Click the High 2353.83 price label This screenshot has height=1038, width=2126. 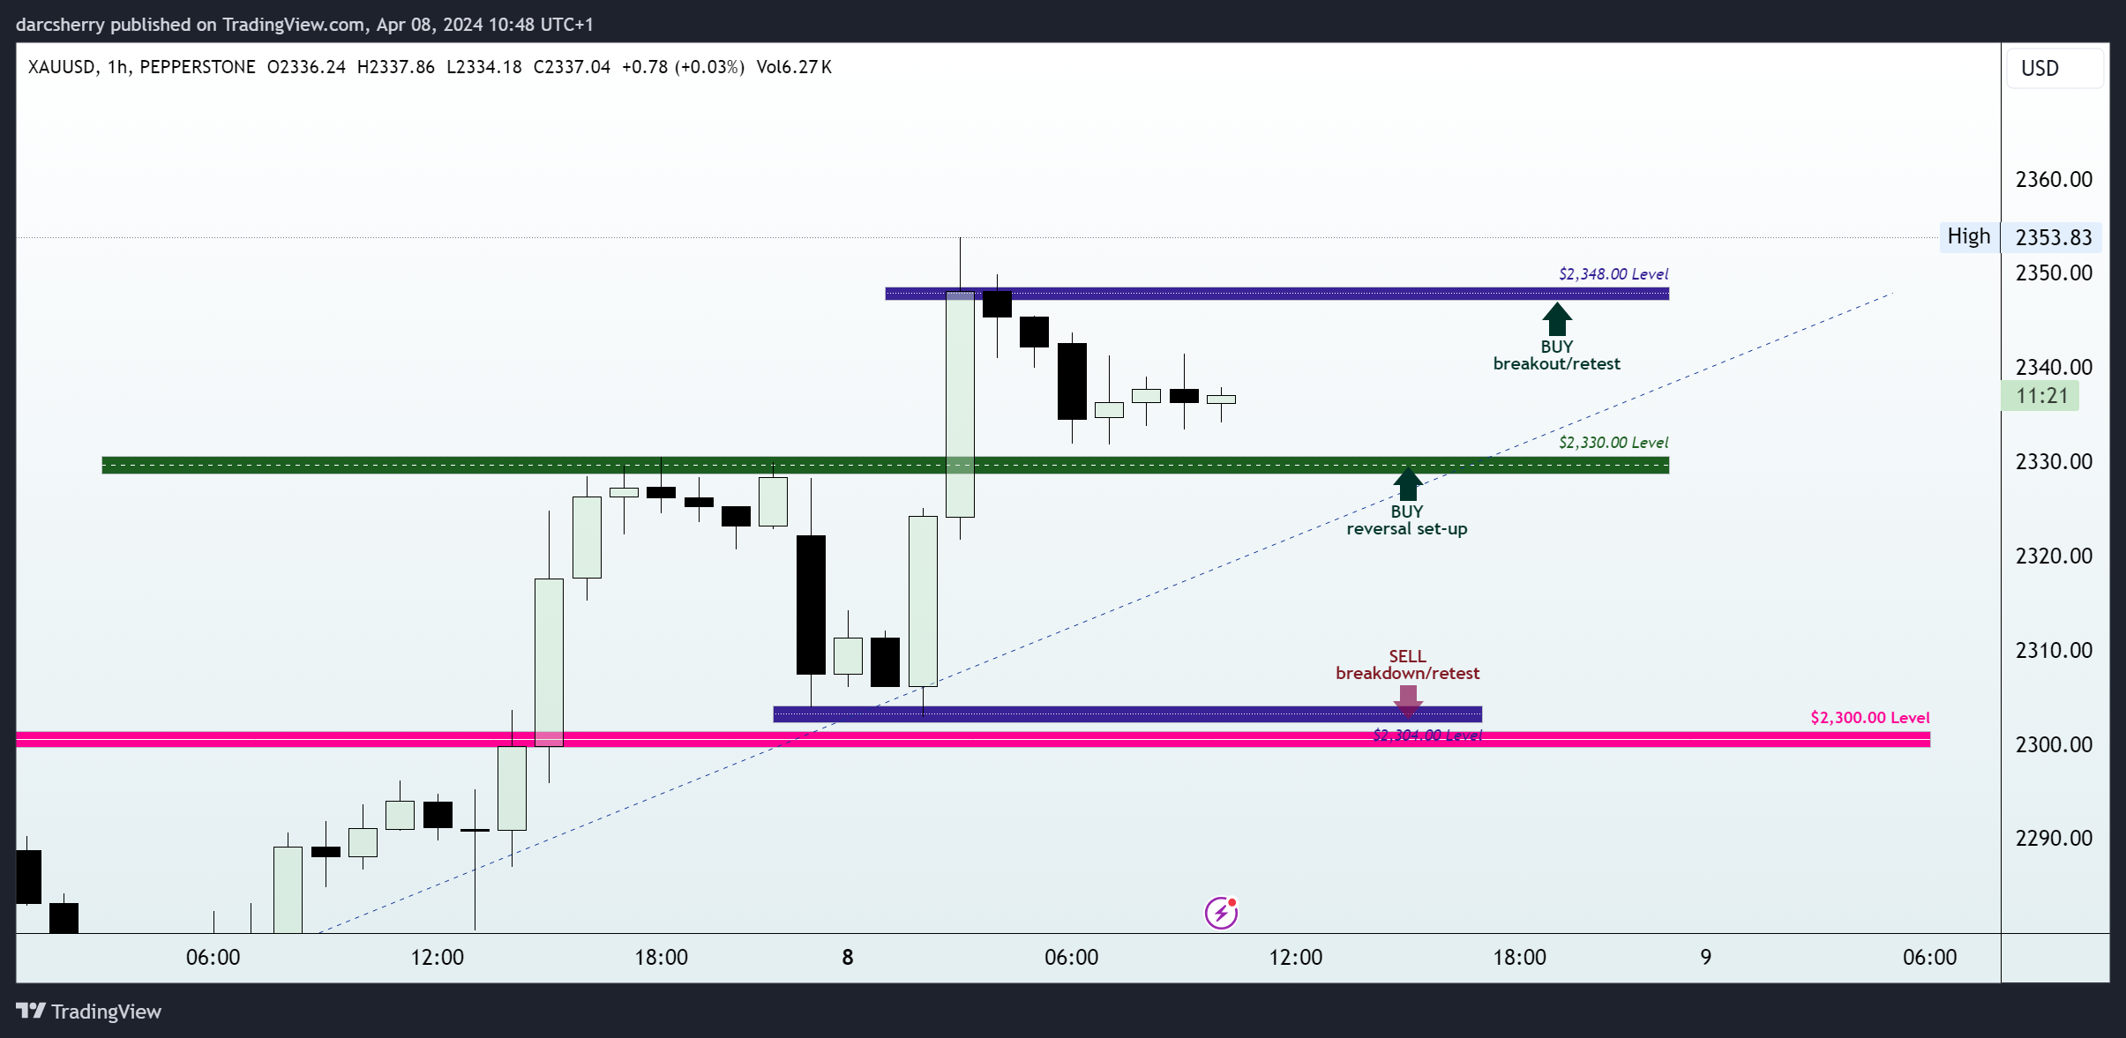2021,237
